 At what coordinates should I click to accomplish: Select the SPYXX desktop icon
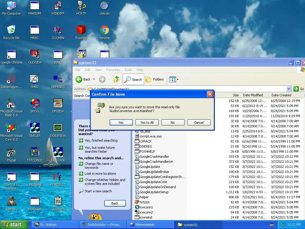coord(35,106)
